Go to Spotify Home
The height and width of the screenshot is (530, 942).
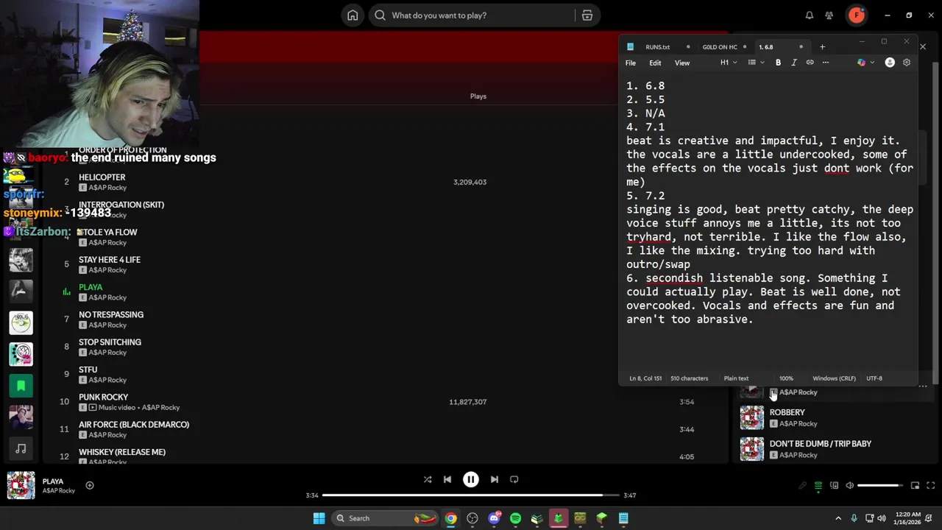353,15
